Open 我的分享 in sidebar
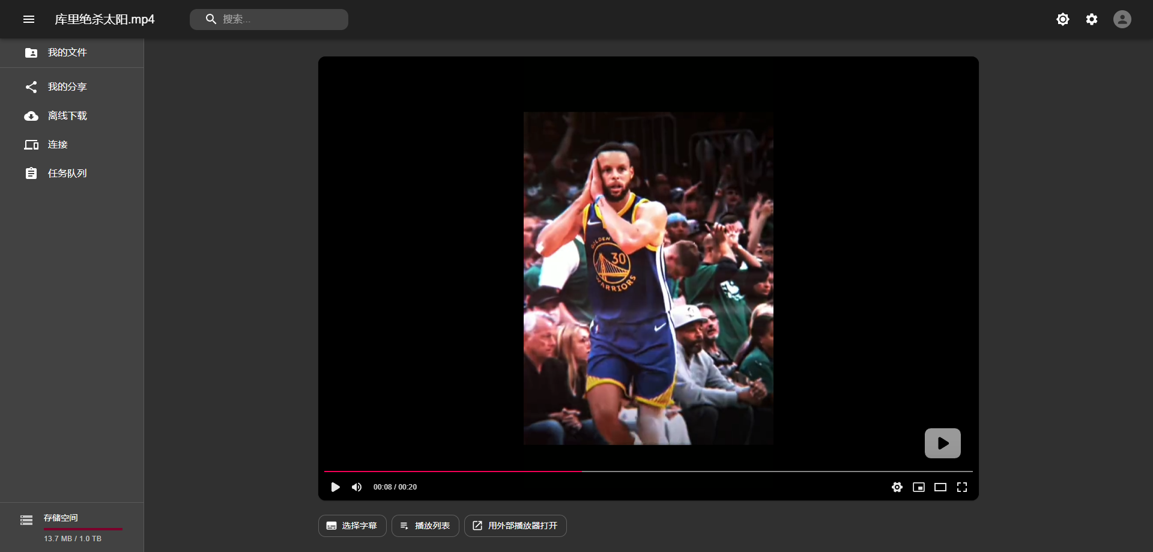This screenshot has height=552, width=1153. (72, 87)
